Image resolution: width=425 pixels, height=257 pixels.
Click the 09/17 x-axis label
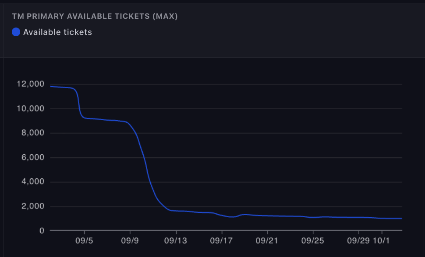pos(222,240)
